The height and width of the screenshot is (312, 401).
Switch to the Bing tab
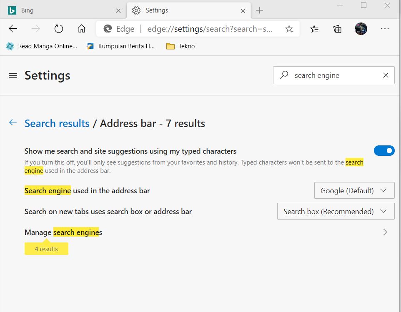(x=63, y=10)
